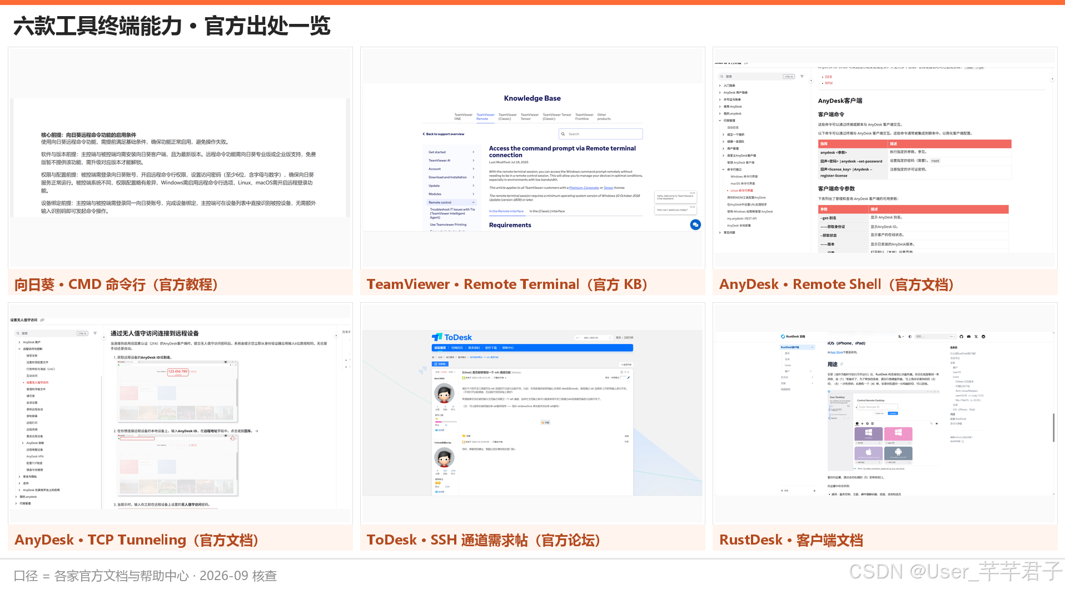Click search magnifier in AnyDesk TCP Tunneling sidebar
Image resolution: width=1065 pixels, height=589 pixels.
18,333
